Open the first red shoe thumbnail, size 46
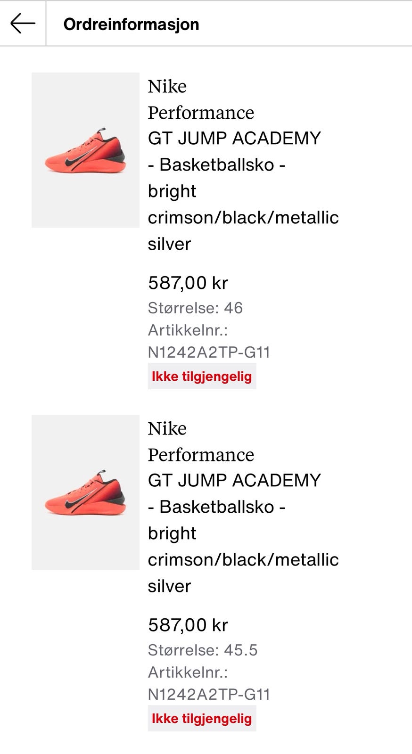 (x=85, y=150)
